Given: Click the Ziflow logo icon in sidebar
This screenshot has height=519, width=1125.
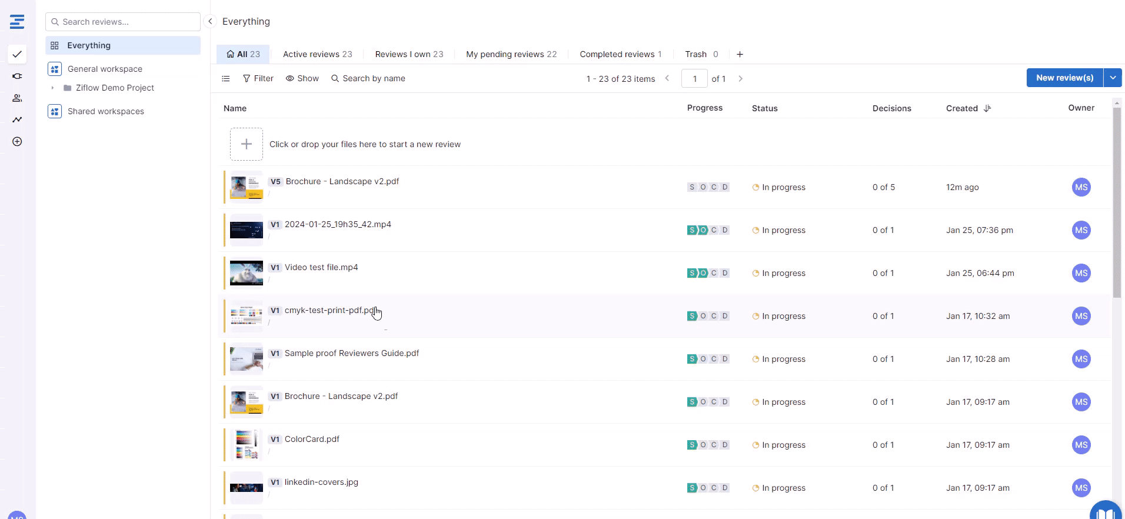Looking at the screenshot, I should 17,22.
